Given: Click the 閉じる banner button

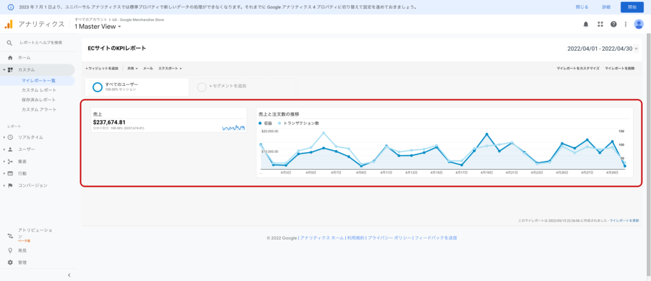Looking at the screenshot, I should click(582, 7).
